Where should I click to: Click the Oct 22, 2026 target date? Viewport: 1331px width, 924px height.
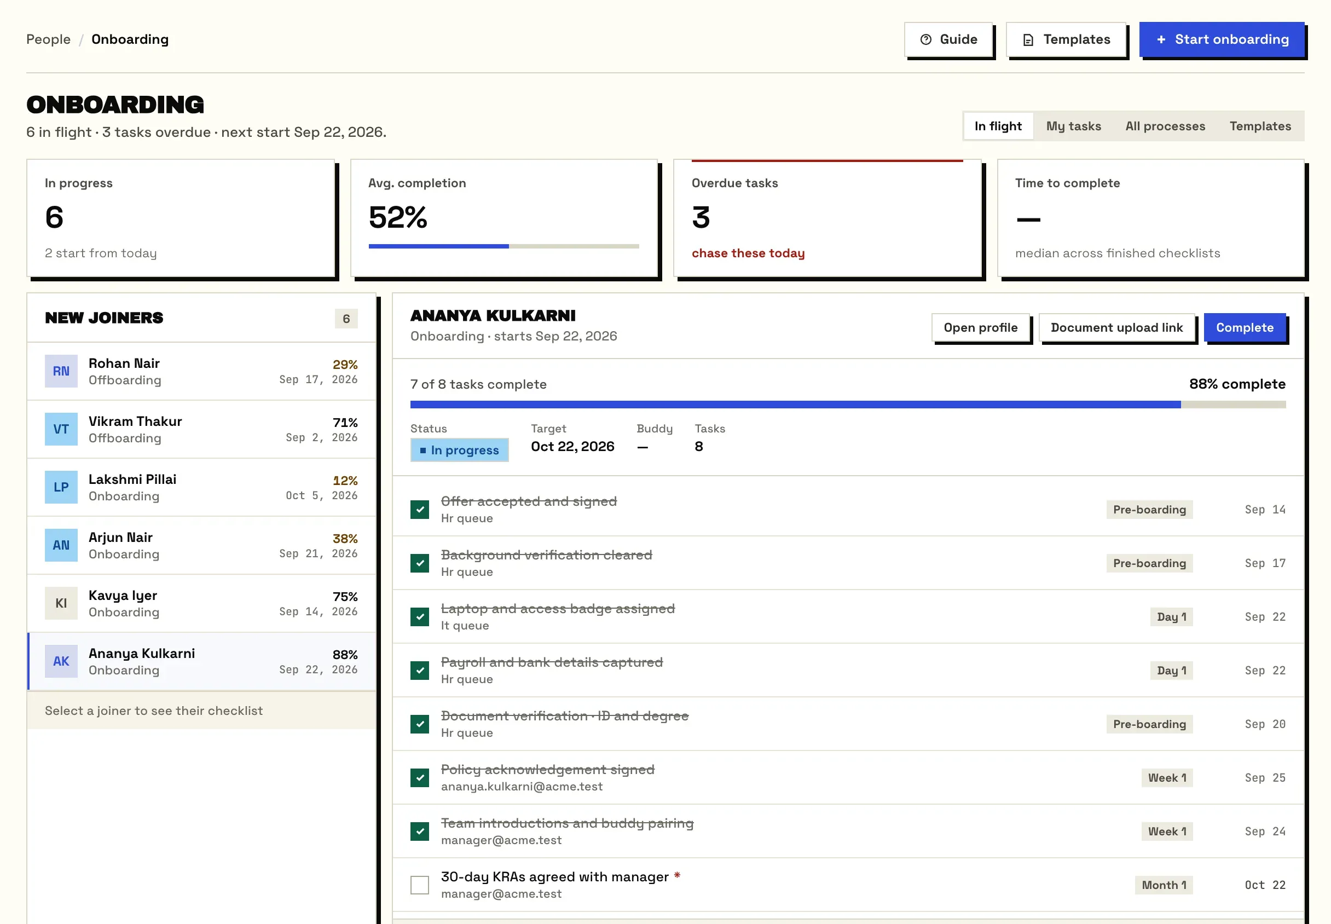click(x=572, y=446)
